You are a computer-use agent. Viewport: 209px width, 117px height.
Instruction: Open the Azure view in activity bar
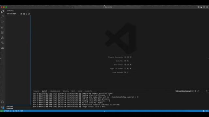[x=3, y=38]
